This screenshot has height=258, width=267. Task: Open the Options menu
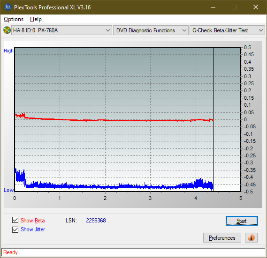point(14,19)
